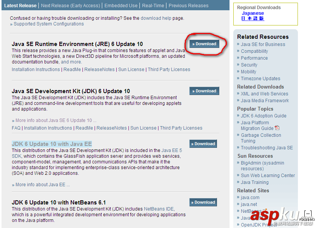315x228 pixels.
Task: Download Java SE Runtime Environment (JRE) 6 Update 10
Action: click(204, 44)
